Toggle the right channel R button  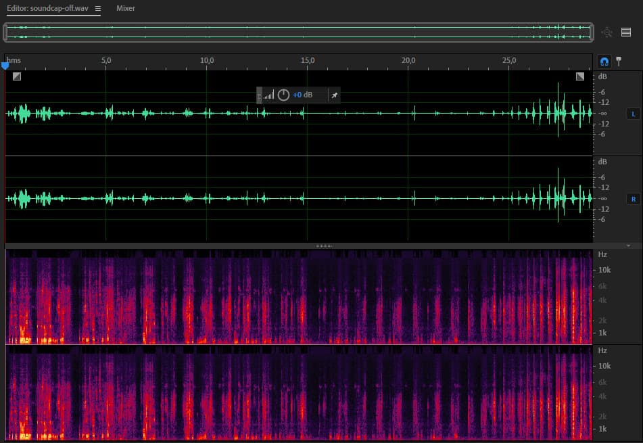(633, 199)
